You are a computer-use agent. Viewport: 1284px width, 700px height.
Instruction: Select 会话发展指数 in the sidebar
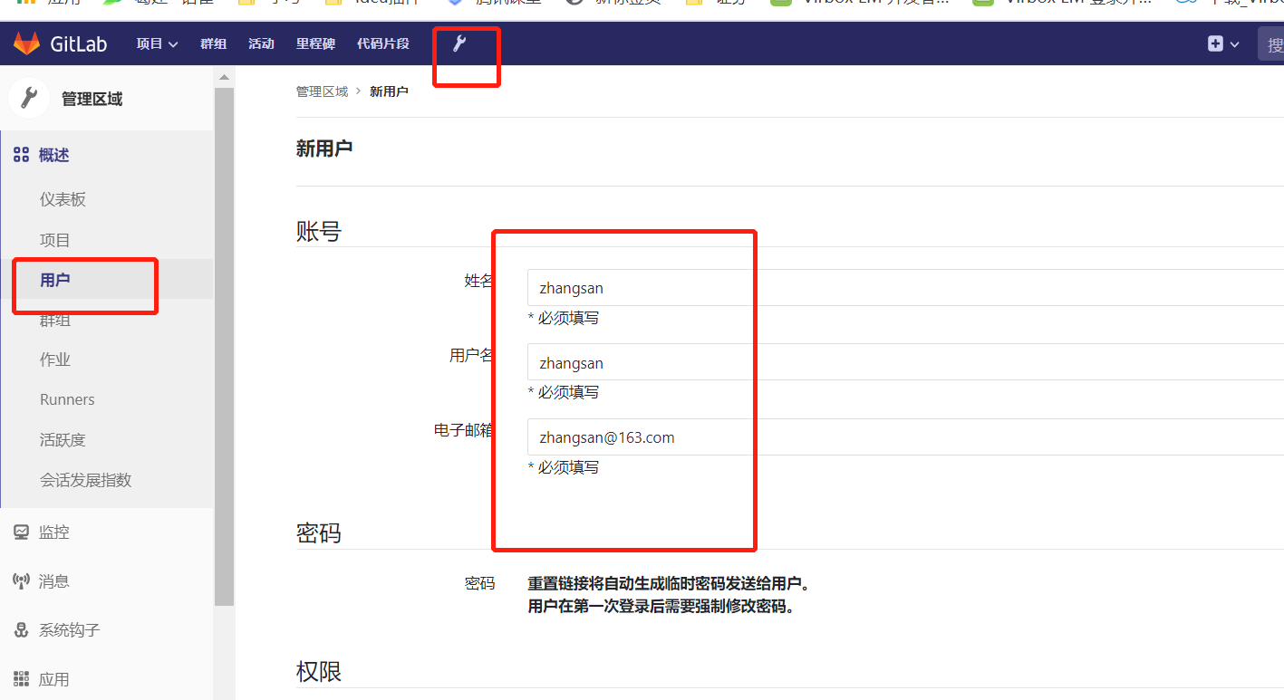(86, 480)
